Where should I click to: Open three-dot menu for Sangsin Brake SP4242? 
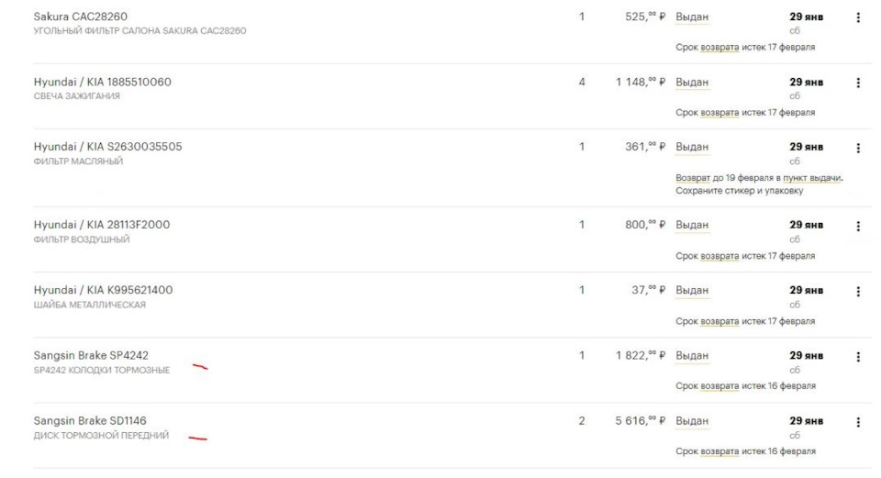858,357
